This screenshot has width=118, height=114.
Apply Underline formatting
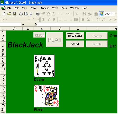point(54,19)
